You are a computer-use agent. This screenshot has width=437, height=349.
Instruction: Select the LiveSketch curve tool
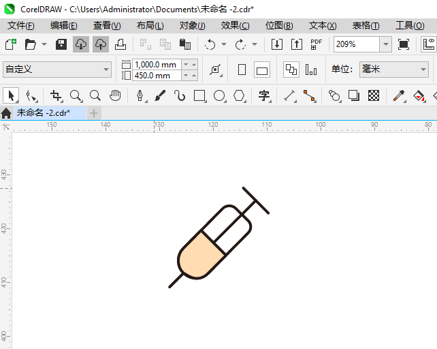pos(180,95)
